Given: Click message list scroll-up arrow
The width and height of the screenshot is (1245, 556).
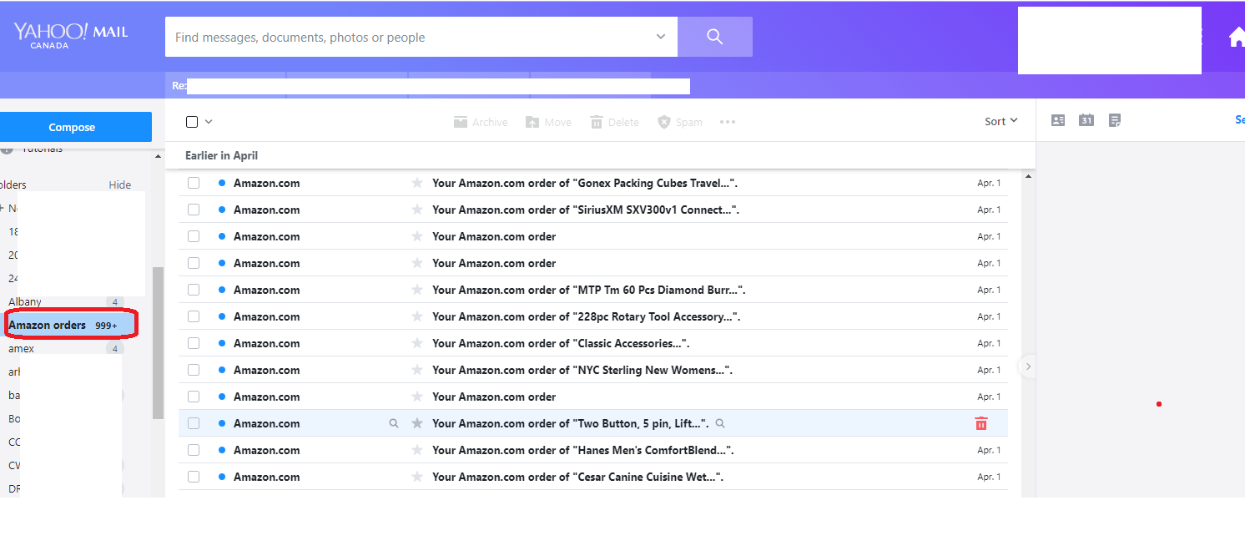Looking at the screenshot, I should coord(1027,176).
